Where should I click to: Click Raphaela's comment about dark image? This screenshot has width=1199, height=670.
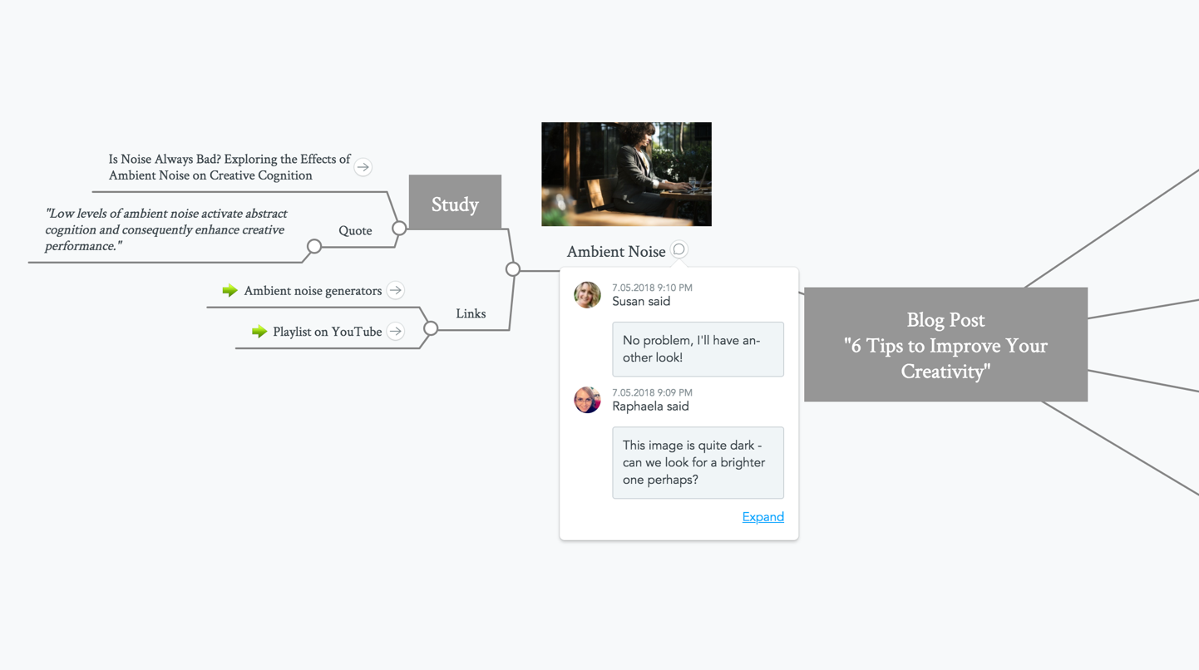pyautogui.click(x=698, y=463)
